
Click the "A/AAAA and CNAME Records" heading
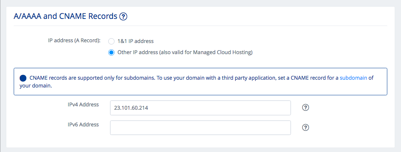[65, 16]
